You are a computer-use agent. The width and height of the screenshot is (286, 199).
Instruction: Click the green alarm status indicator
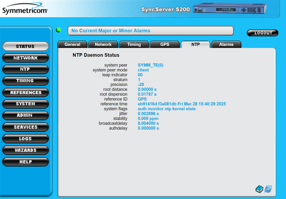(59, 30)
